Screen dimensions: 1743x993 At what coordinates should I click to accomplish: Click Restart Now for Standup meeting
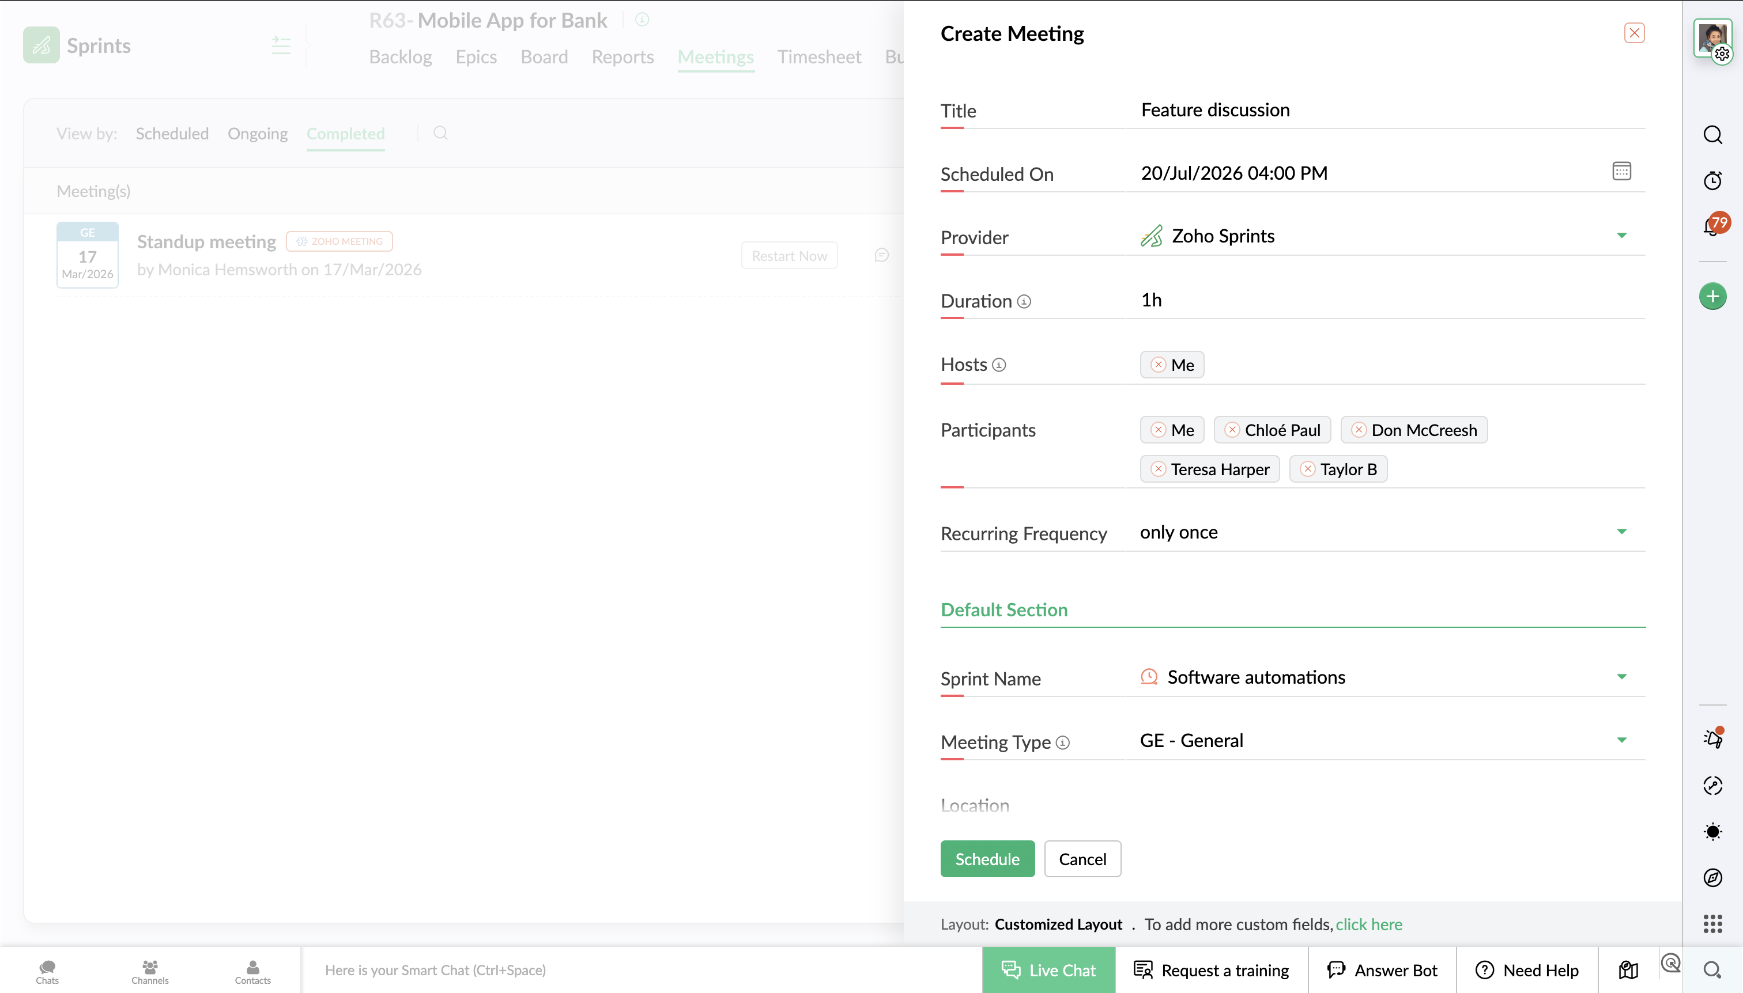pyautogui.click(x=789, y=256)
